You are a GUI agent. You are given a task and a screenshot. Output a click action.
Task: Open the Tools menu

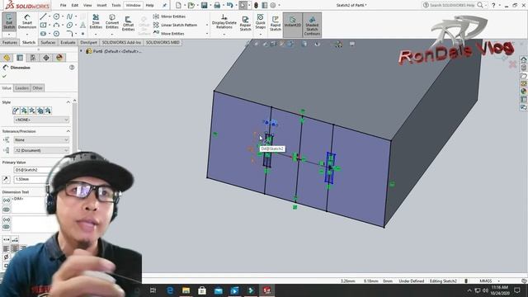[x=115, y=5]
